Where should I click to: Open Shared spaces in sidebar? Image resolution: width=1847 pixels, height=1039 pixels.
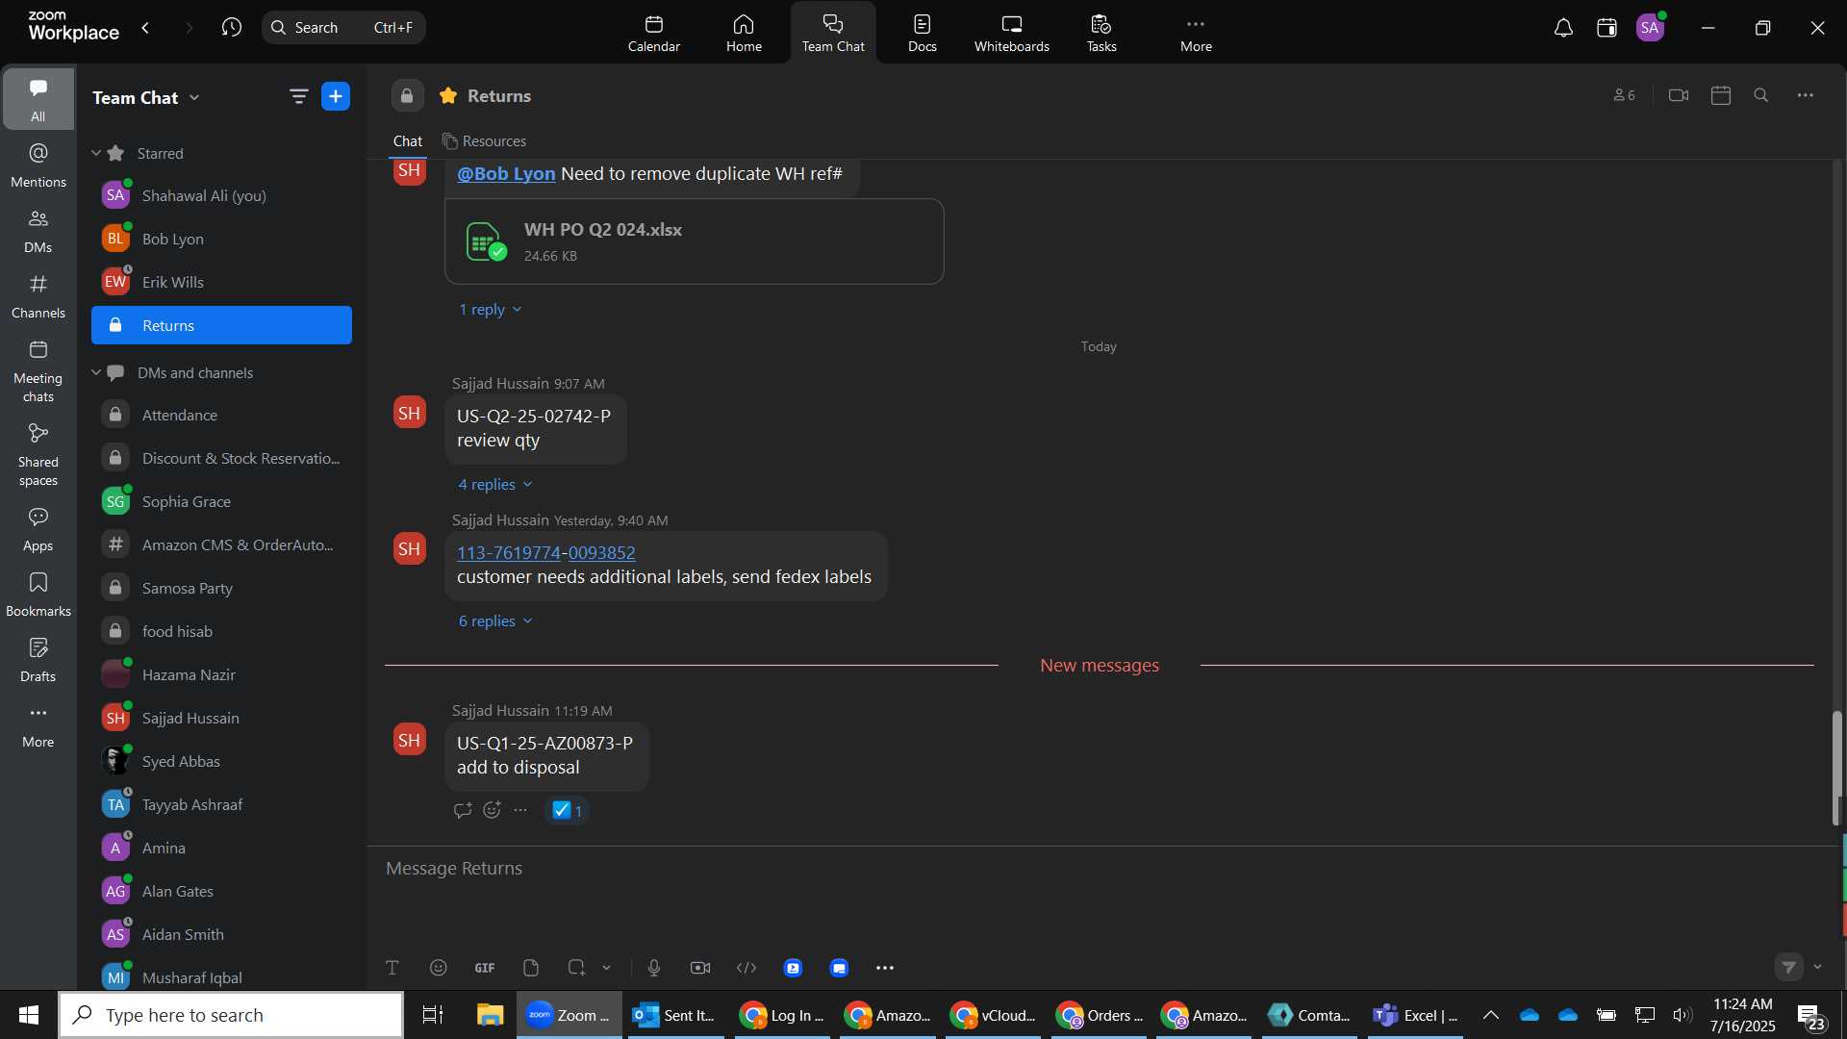38,455
